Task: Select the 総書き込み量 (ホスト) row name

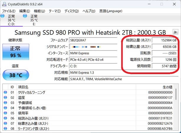Action: pos(33,123)
